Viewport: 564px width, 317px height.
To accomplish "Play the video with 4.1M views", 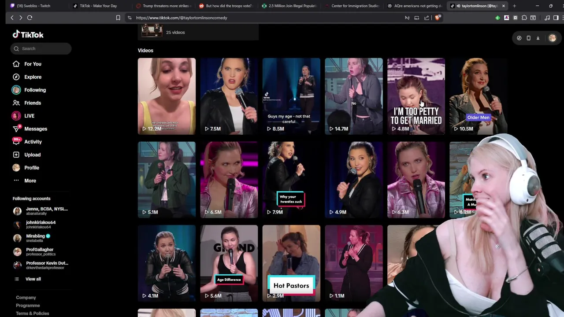I will 167,263.
